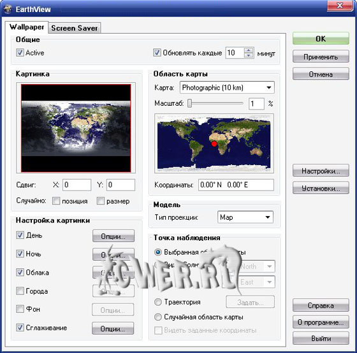357x353 pixels.
Task: Click the Координаты input field
Action: [236, 185]
